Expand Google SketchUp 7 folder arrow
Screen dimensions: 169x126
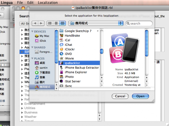[x=98, y=31]
